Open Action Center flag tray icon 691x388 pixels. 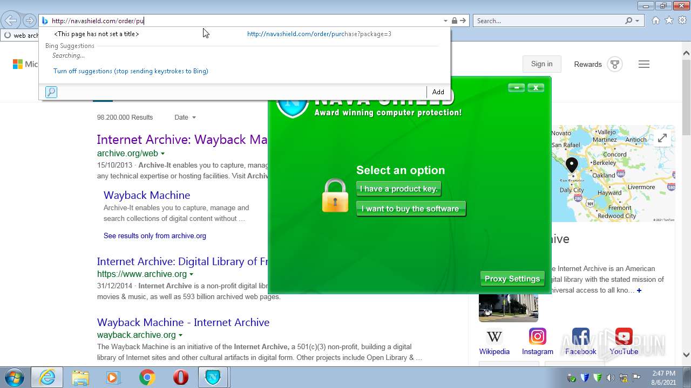pos(636,378)
